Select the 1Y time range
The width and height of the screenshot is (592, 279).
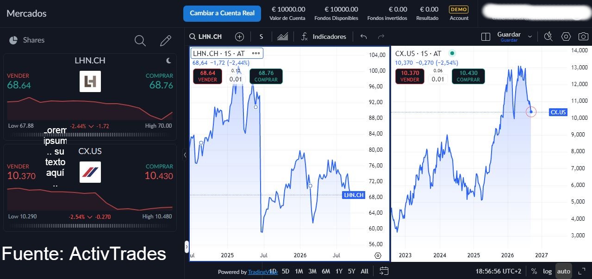(339, 271)
